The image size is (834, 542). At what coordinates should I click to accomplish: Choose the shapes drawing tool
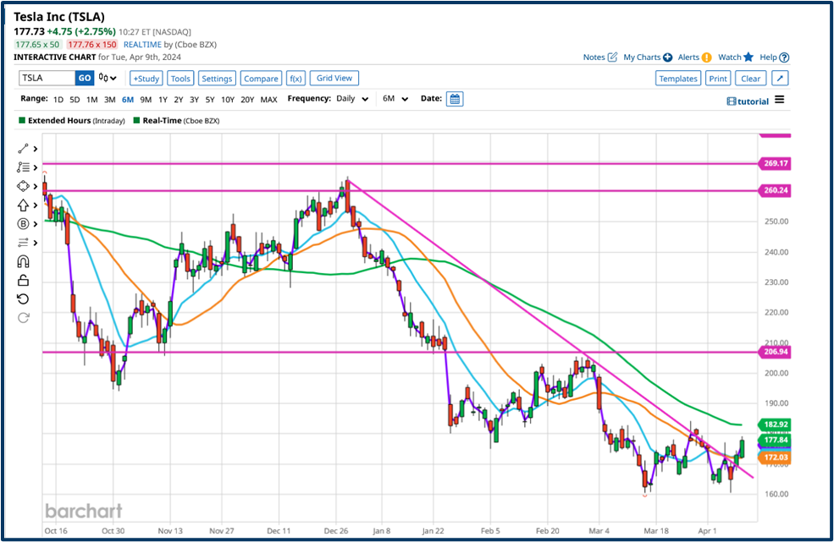click(x=23, y=186)
